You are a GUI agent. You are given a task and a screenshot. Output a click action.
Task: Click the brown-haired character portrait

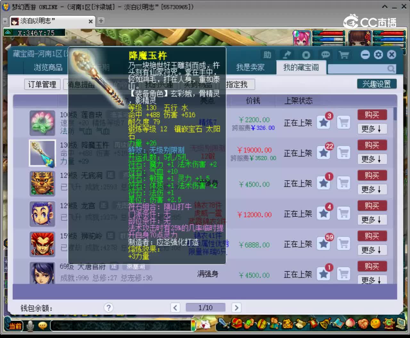[359, 38]
